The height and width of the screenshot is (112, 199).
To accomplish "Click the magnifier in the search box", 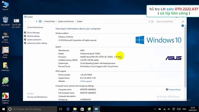I will (x=183, y=21).
